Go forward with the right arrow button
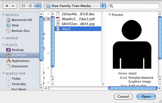 pos(13,6)
